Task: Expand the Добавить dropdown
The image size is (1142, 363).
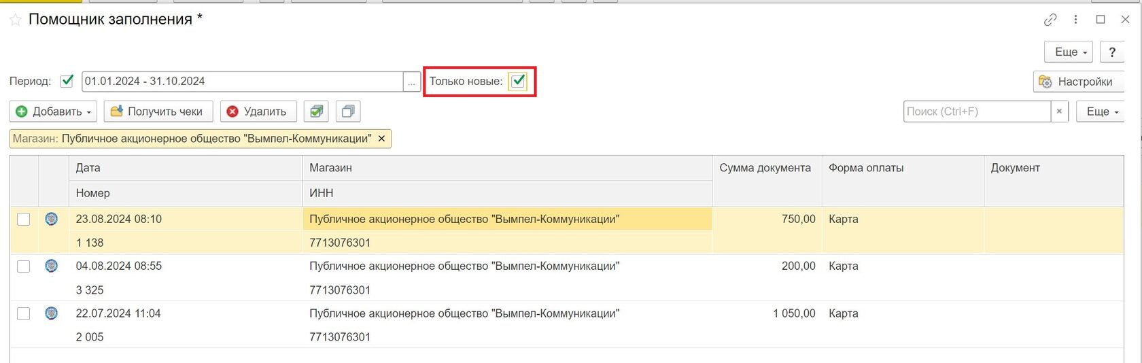Action: pos(53,111)
